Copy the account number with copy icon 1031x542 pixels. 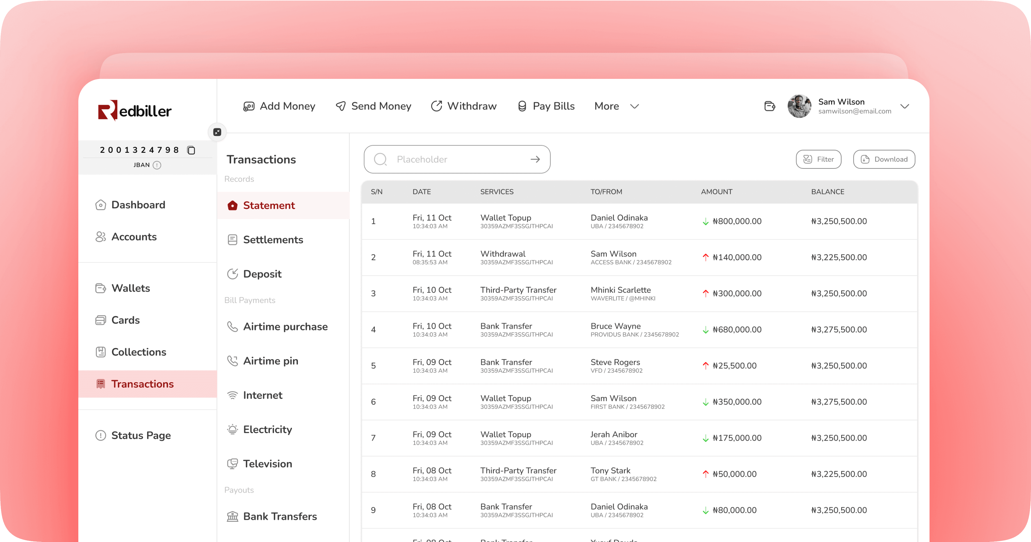point(191,150)
